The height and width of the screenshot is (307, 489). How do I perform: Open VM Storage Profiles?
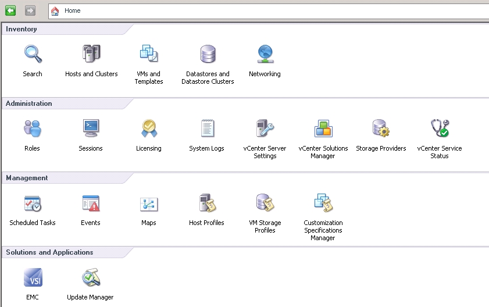(265, 203)
